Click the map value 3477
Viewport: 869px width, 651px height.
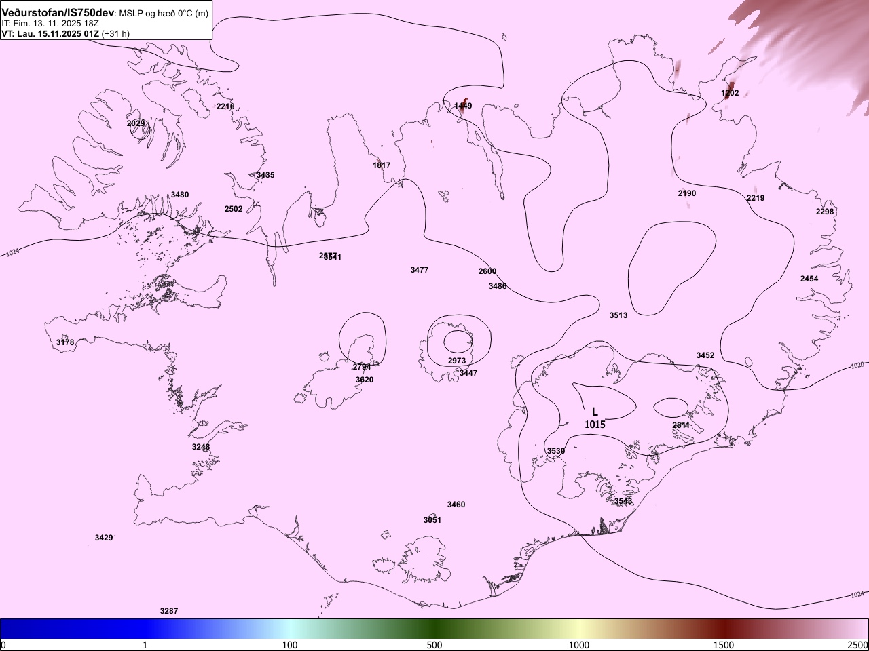click(x=420, y=270)
